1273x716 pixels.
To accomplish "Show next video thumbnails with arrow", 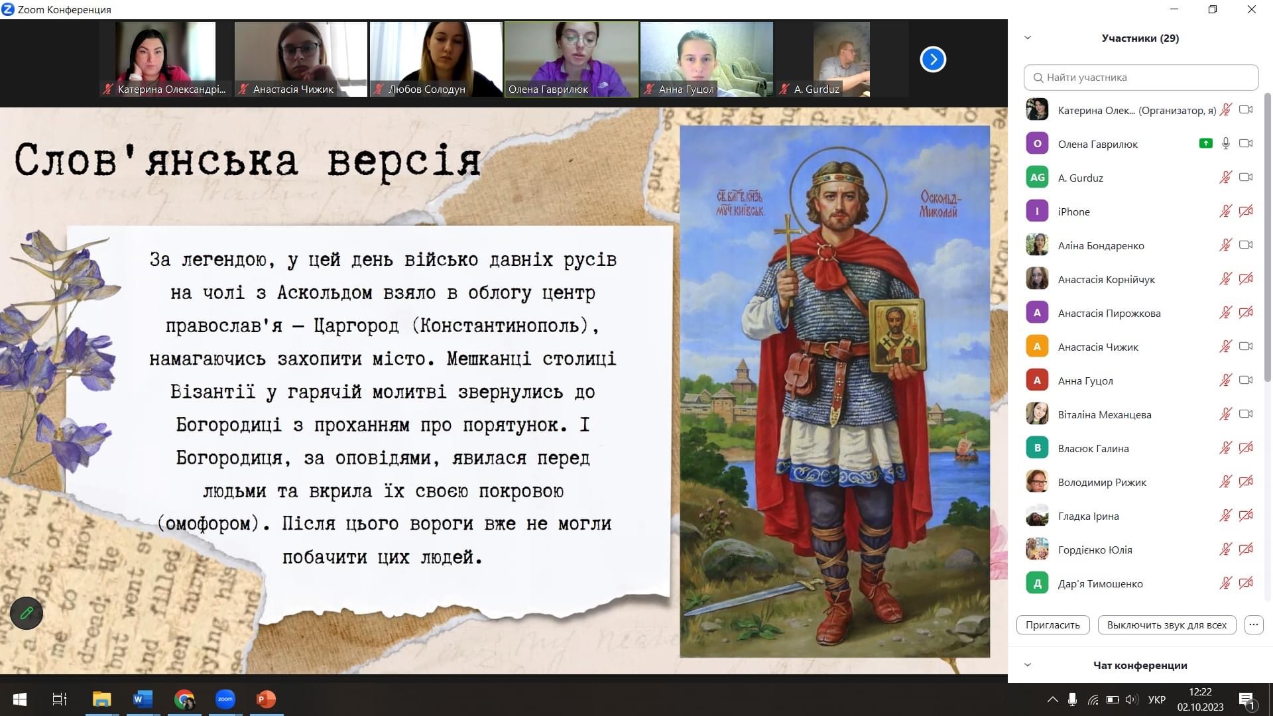I will tap(932, 60).
